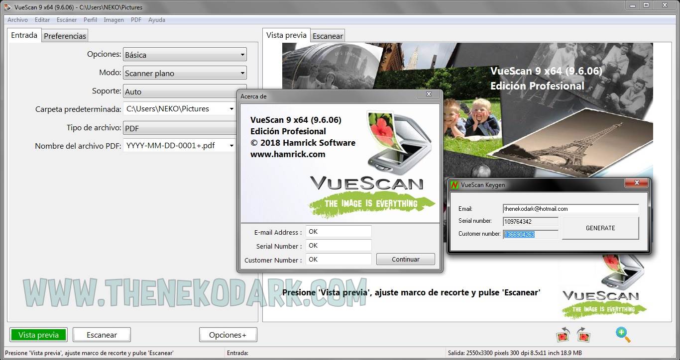Viewport: 680px width, 360px height.
Task: Click the green Vista previa button
Action: [38, 335]
